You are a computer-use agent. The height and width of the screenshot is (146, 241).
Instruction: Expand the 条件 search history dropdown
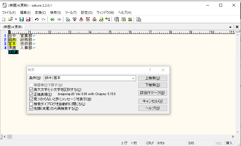coord(133,78)
